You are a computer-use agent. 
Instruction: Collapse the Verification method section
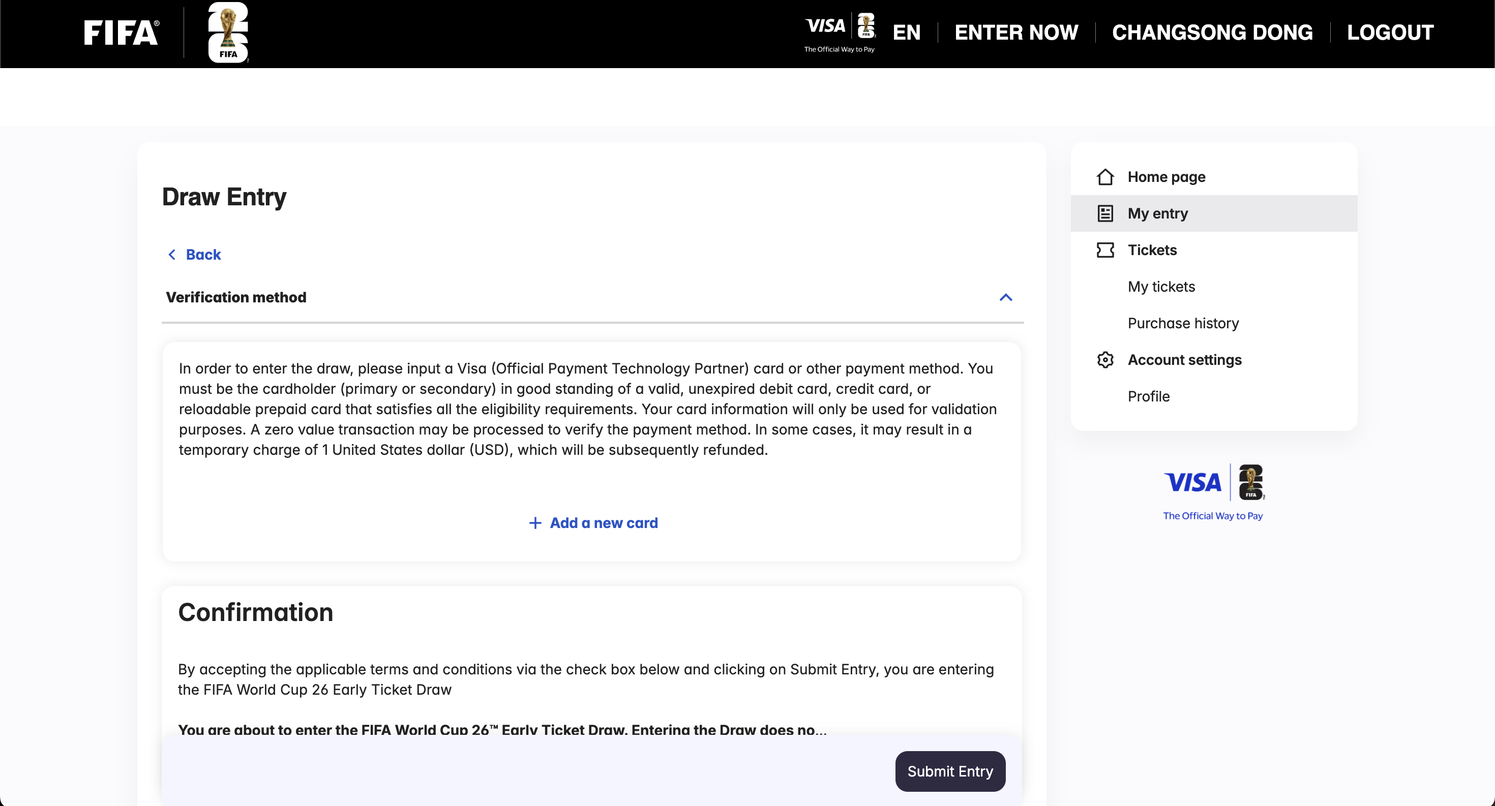(x=1006, y=297)
